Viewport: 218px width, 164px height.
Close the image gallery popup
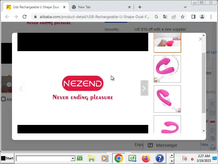point(201,39)
